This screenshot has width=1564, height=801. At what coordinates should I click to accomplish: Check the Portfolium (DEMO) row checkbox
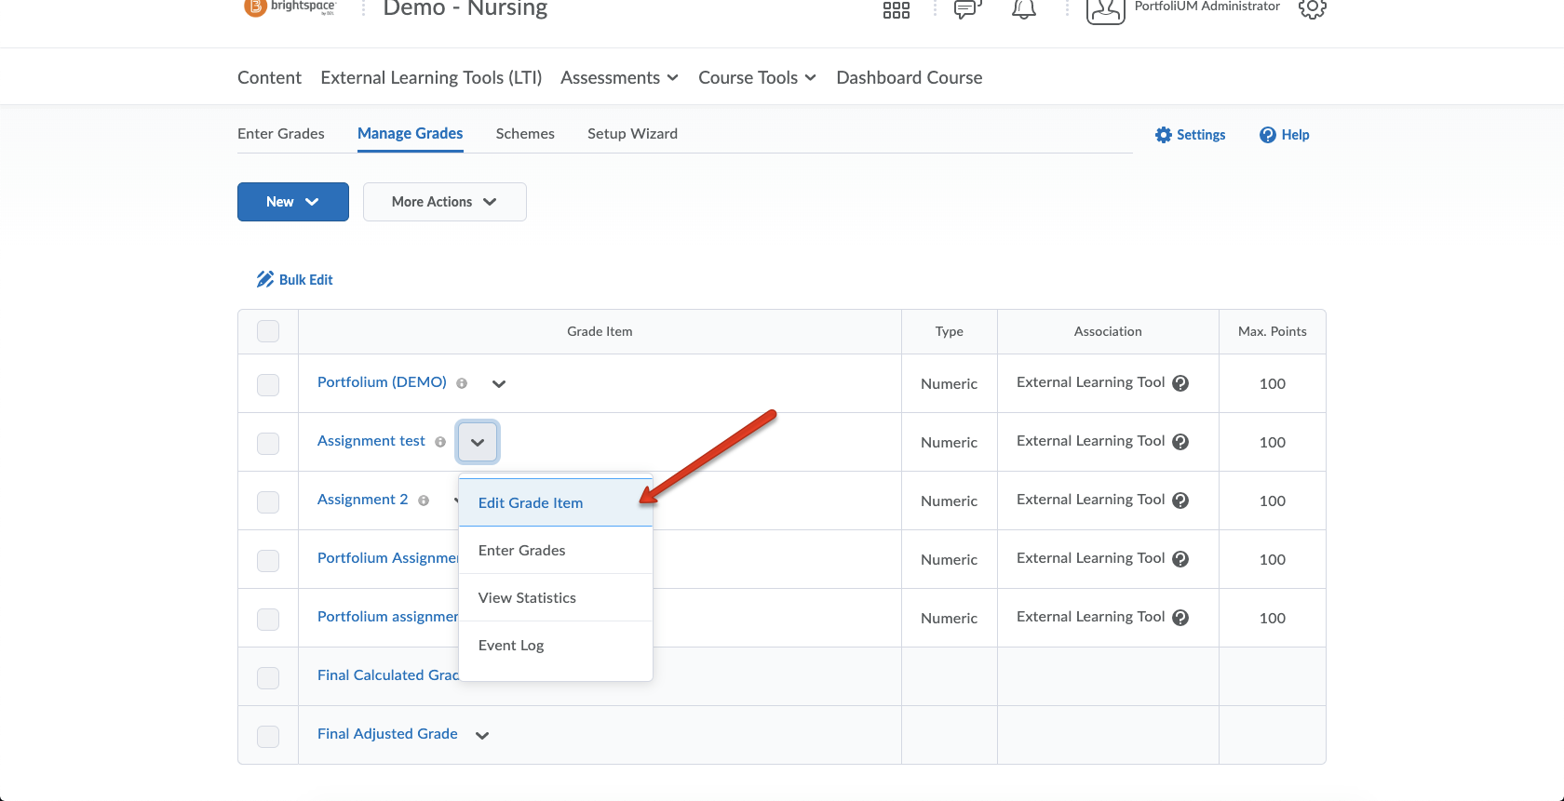[268, 384]
